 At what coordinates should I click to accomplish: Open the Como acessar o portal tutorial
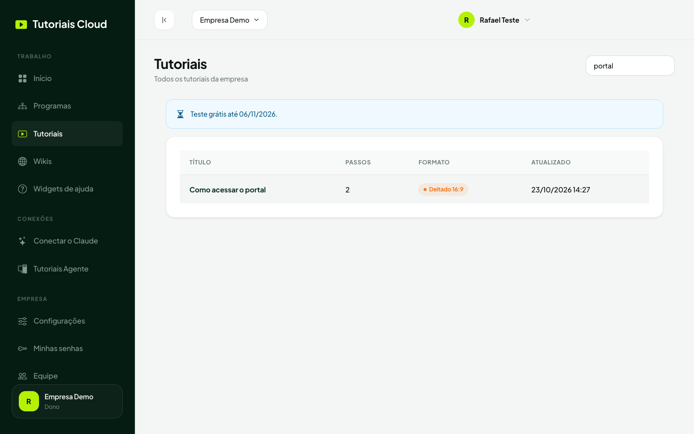pos(227,190)
